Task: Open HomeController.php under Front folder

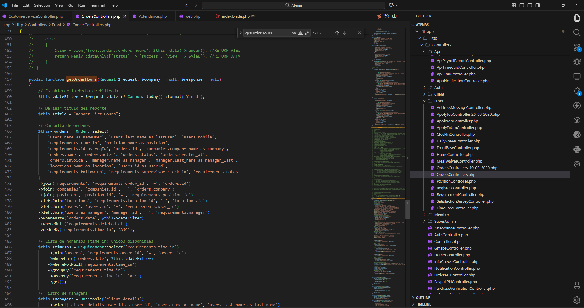Action: (x=454, y=154)
